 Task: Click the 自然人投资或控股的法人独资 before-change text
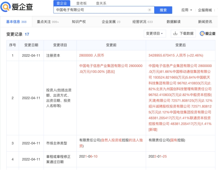(111, 143)
